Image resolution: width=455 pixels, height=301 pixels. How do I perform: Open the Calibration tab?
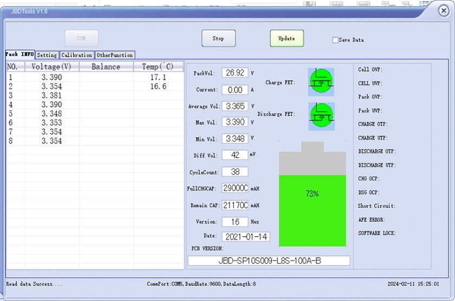point(77,55)
